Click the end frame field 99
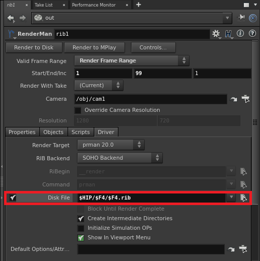 (x=163, y=73)
